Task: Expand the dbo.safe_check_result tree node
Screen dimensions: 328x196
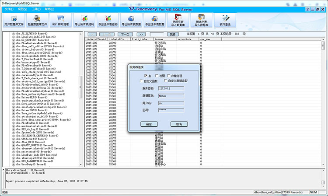Action: pyautogui.click(x=14, y=72)
